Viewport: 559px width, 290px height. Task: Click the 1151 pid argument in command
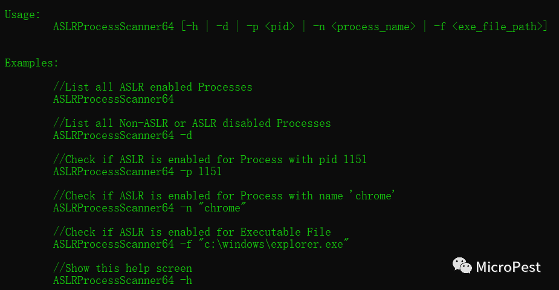coord(210,172)
